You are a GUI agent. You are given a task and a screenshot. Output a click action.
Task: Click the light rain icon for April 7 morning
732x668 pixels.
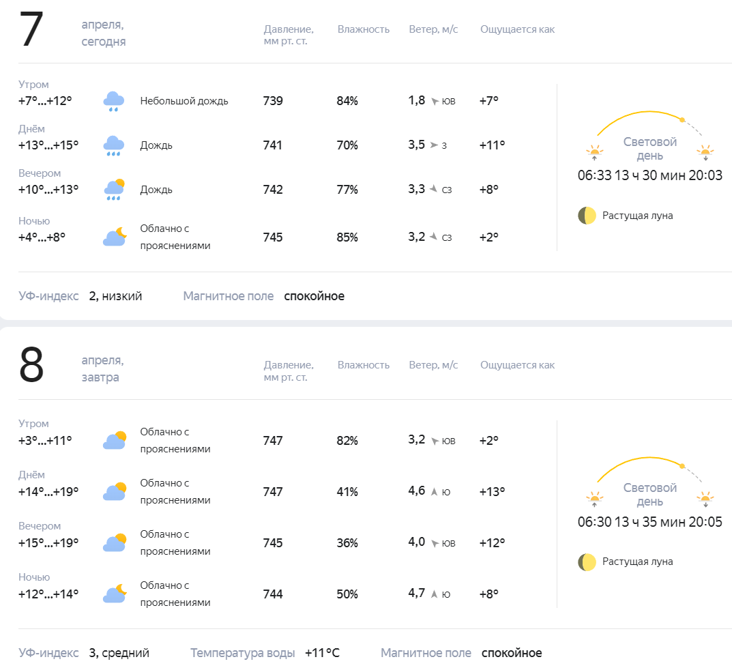113,101
